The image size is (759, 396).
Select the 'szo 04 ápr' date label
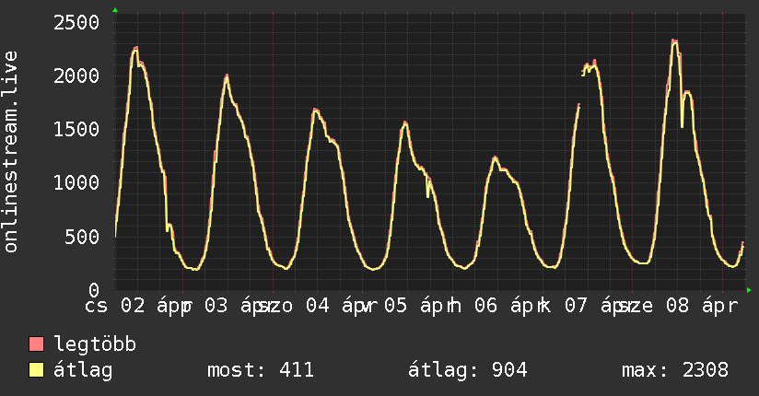[x=313, y=306]
